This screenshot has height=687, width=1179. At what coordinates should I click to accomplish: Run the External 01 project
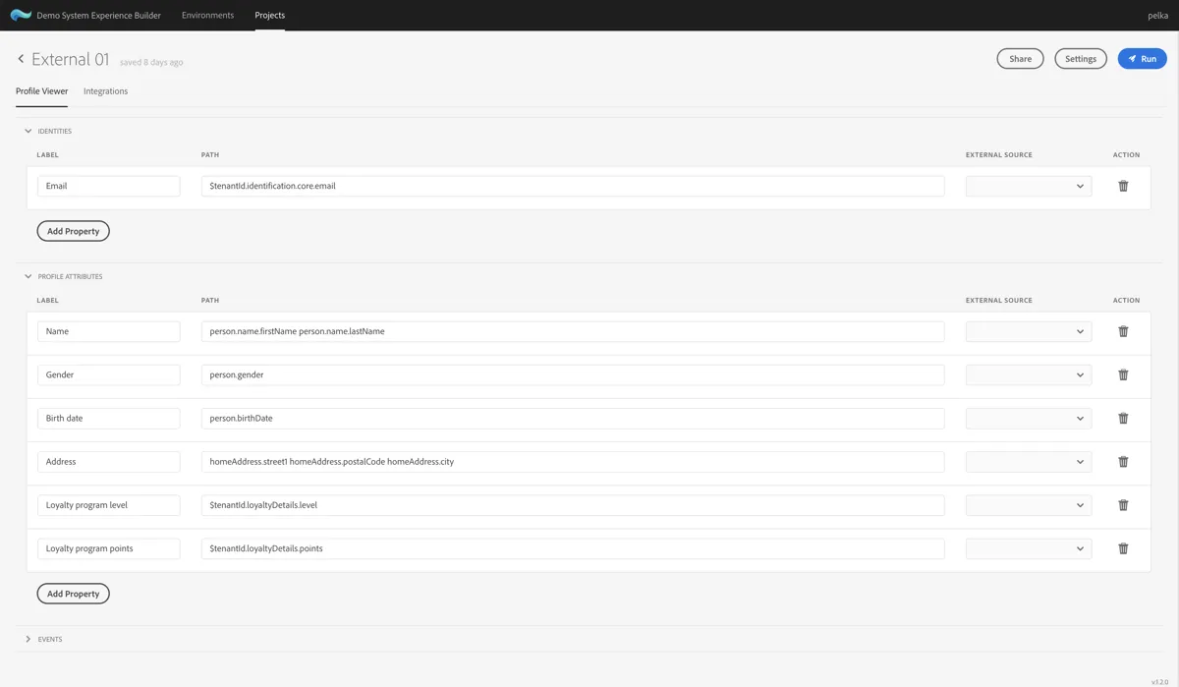(x=1142, y=59)
